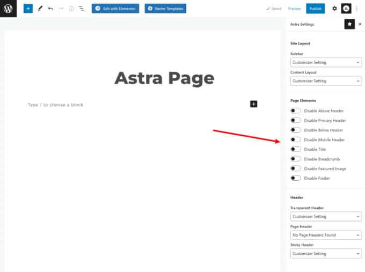Viewport: 365px width, 272px height.
Task: Toggle Disable Below Header
Action: (x=296, y=130)
